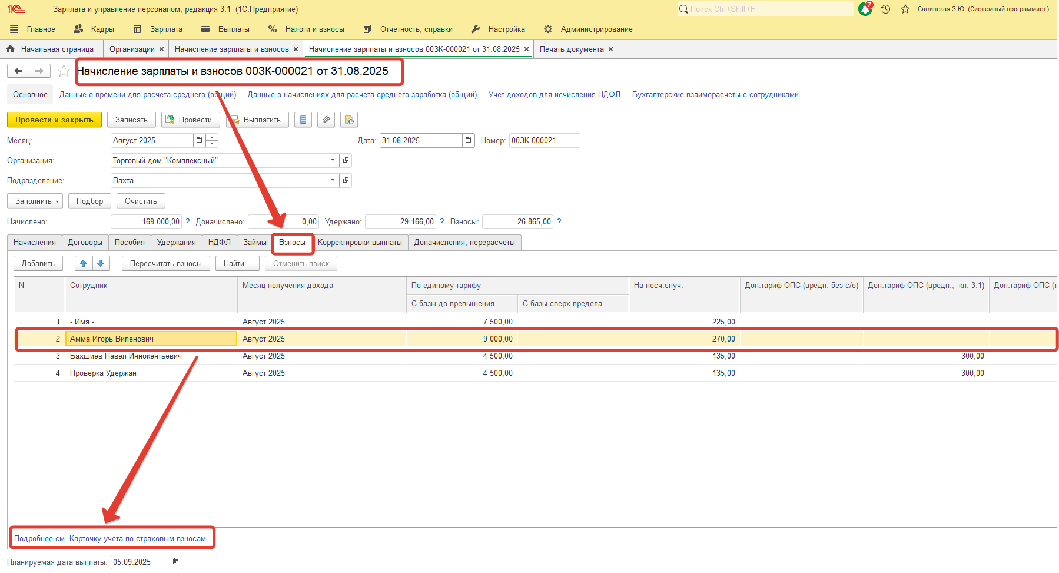The height and width of the screenshot is (573, 1059).
Task: Open favorites star in top bar
Action: pos(905,9)
